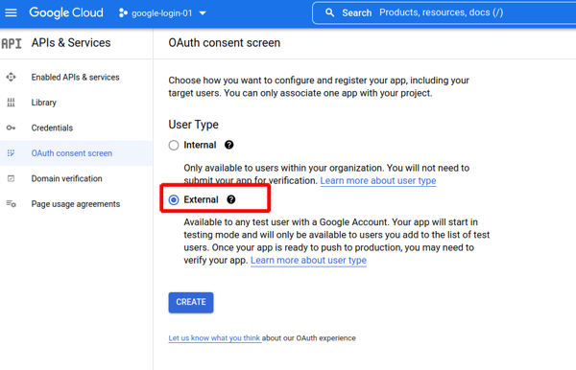Click the User Type heading

coord(193,125)
